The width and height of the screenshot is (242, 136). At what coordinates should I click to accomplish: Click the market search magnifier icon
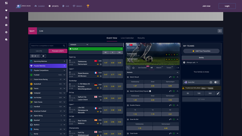(128, 68)
